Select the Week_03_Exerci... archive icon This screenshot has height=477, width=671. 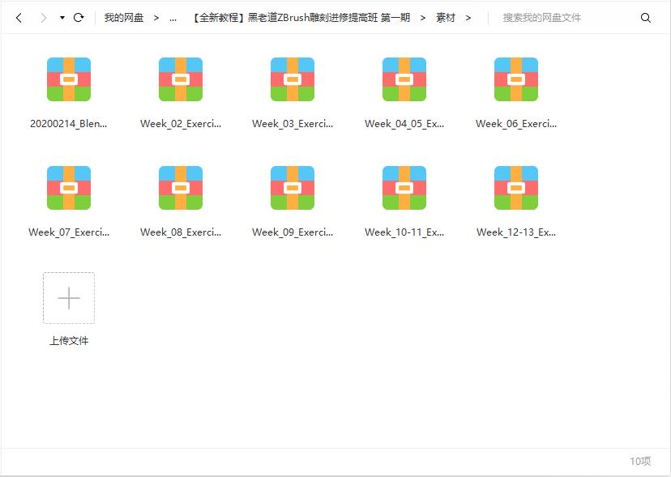pos(293,79)
